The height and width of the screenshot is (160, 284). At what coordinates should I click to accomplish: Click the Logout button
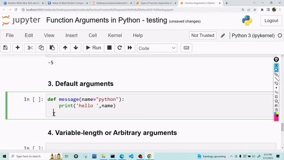[271, 21]
